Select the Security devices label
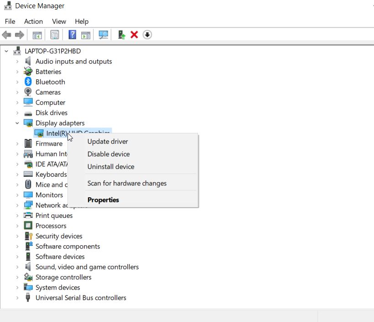 tap(59, 236)
